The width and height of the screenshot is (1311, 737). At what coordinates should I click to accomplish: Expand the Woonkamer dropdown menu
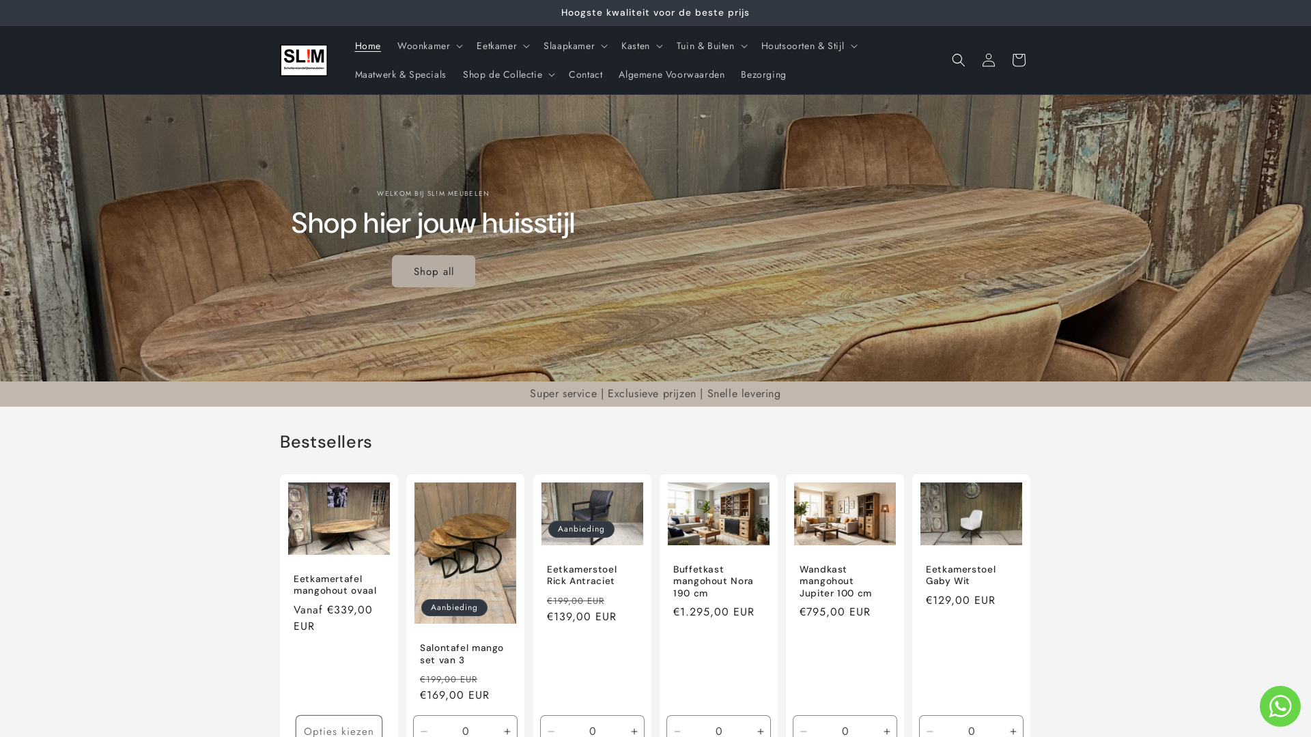[429, 46]
